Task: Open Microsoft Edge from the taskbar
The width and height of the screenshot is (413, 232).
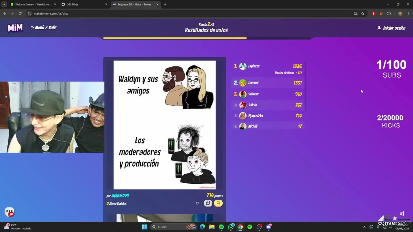Action: (202, 227)
